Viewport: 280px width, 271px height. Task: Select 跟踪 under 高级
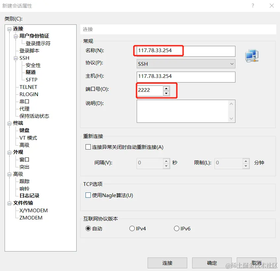pos(24,181)
